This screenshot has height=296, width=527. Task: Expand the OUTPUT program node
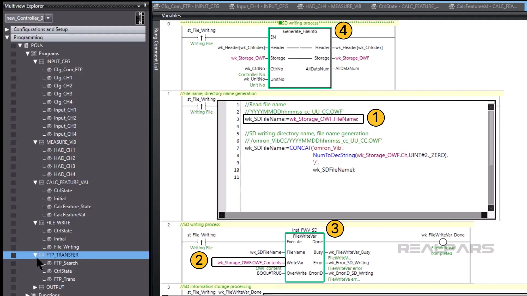pos(35,287)
